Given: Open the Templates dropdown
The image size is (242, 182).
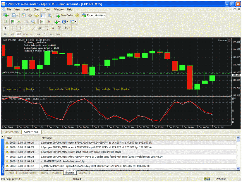Looking at the screenshot, I should (73, 22).
